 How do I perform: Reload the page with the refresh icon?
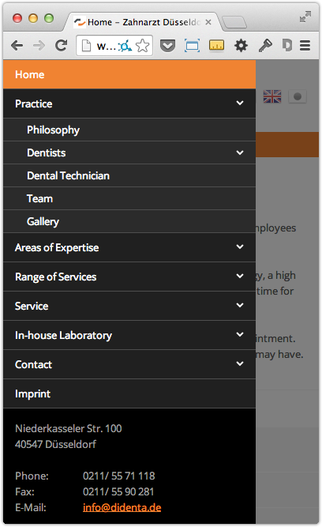(x=61, y=45)
